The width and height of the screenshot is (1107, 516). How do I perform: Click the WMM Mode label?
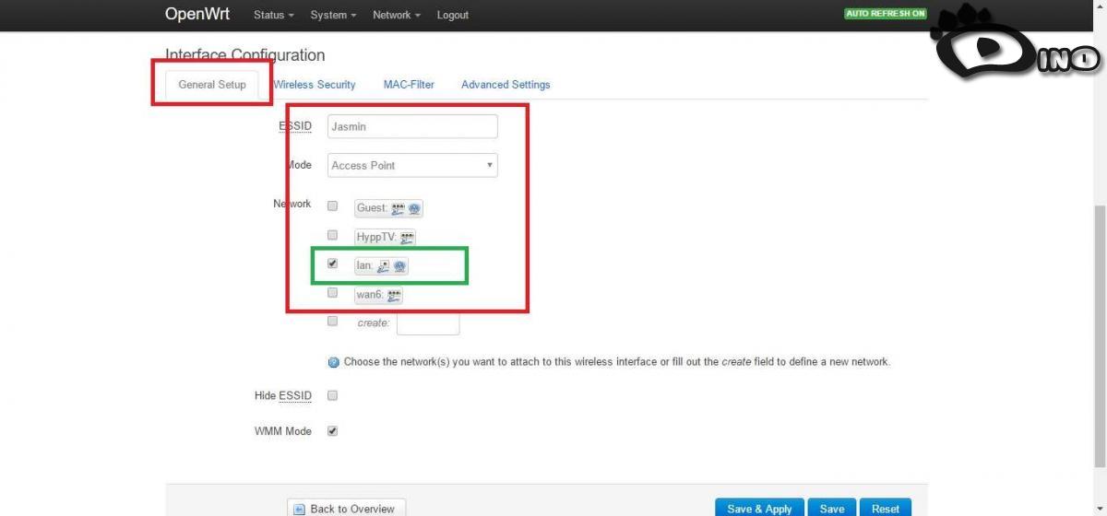pyautogui.click(x=283, y=431)
